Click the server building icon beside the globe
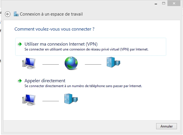 click(113, 62)
